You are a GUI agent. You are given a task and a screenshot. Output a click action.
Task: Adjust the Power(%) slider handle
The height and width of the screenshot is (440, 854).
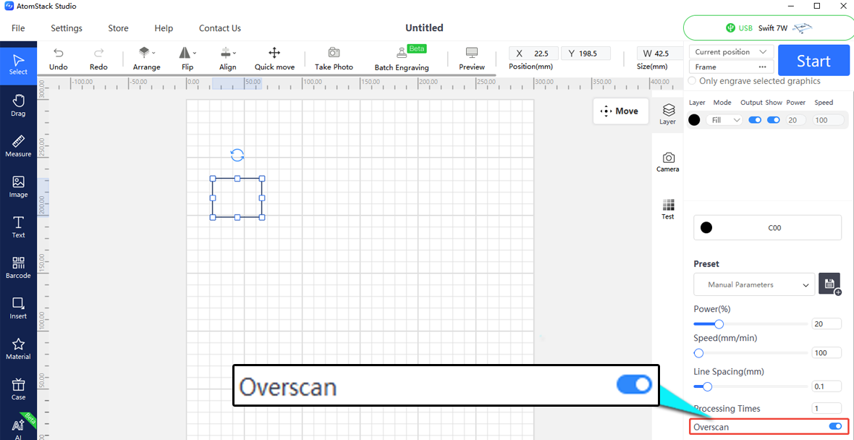click(719, 324)
